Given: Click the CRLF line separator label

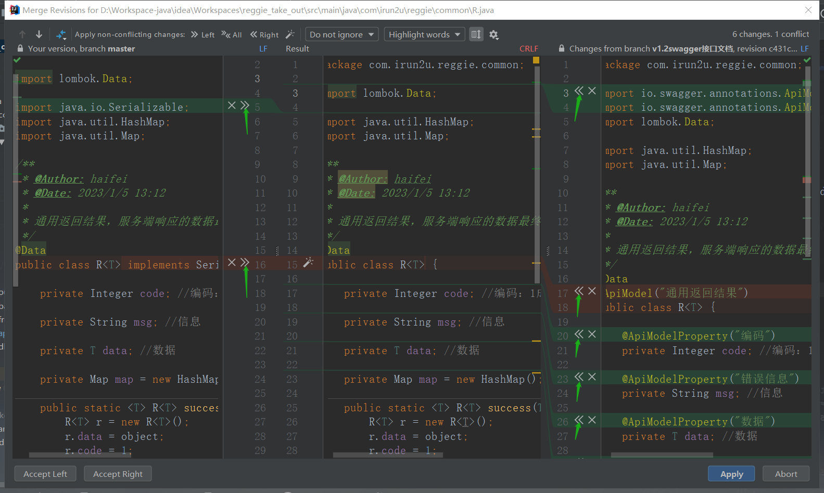Looking at the screenshot, I should coord(529,48).
